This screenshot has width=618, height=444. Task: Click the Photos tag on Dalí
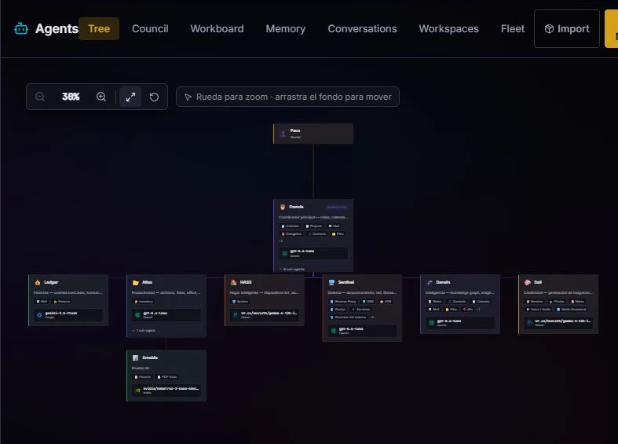557,302
